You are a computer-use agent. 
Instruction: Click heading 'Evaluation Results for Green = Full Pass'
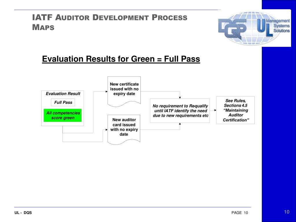[x=121, y=59]
